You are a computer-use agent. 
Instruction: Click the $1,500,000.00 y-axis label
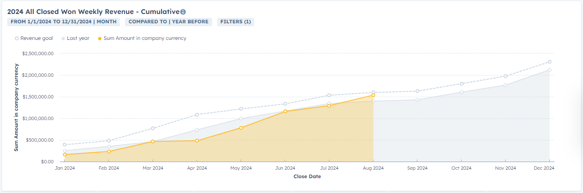(x=38, y=97)
